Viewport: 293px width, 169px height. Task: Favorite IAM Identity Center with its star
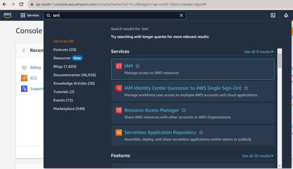tap(246, 88)
